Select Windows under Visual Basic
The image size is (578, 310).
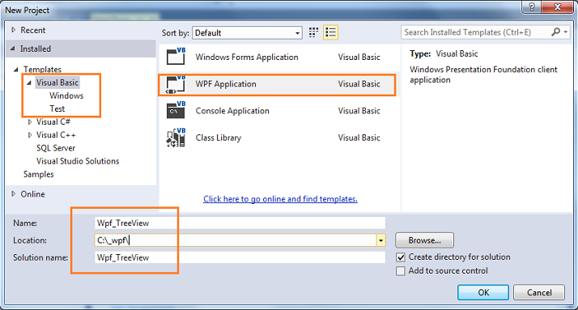tap(66, 96)
